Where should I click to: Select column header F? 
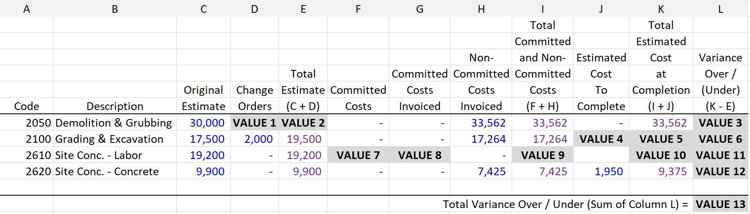tap(358, 9)
